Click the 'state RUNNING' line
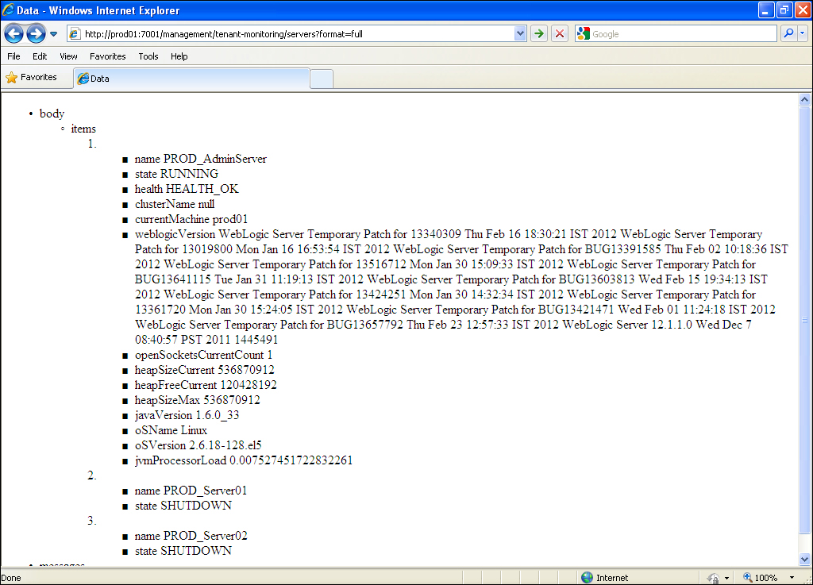Image resolution: width=813 pixels, height=585 pixels. (x=176, y=174)
